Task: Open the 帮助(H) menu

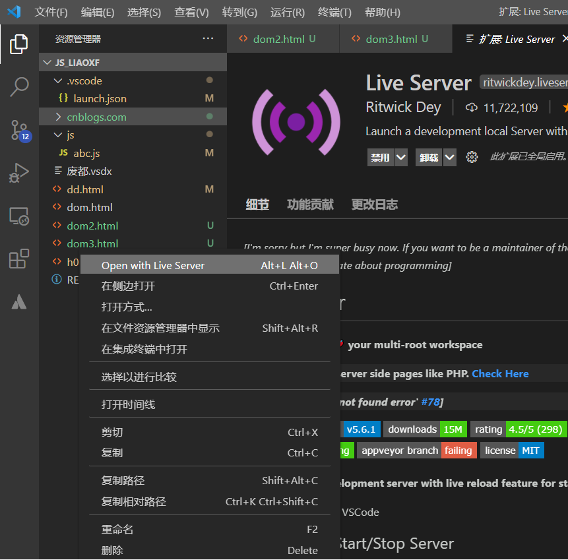Action: 383,13
